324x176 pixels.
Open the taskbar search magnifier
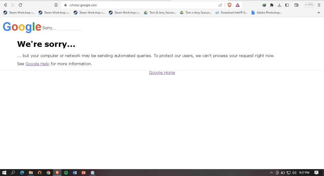click(x=13, y=172)
